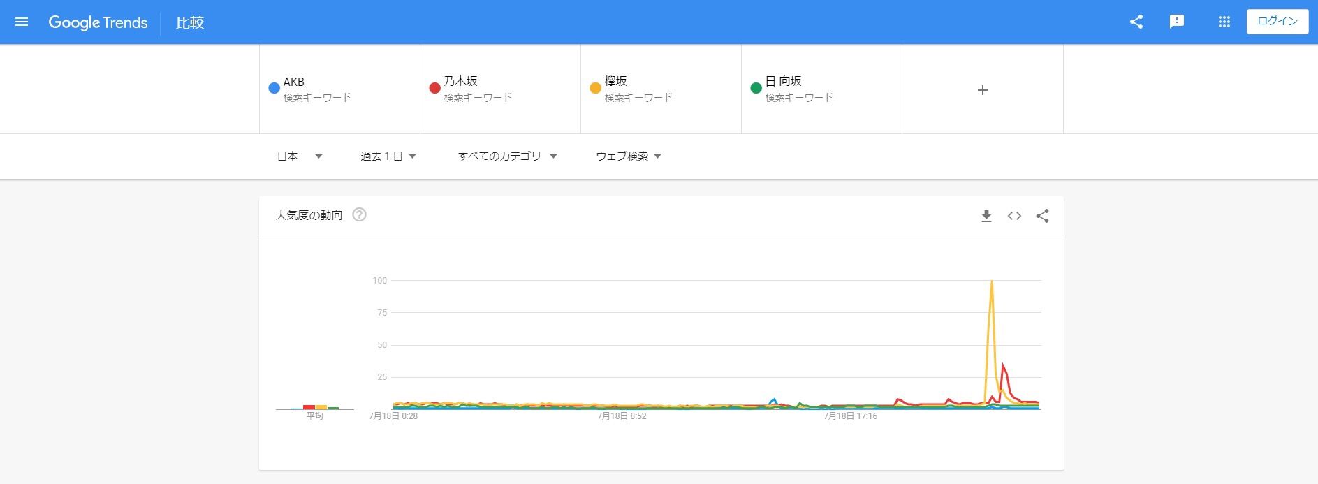Go to the Google Trends home logo
Viewport: 1318px width, 484px height.
pos(98,22)
